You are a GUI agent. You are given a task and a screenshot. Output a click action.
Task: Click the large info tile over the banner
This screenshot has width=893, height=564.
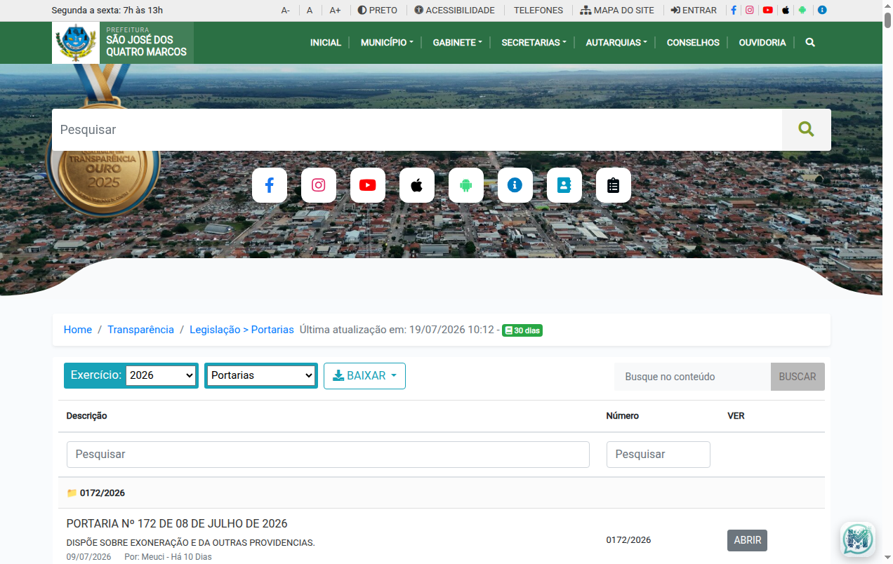515,185
